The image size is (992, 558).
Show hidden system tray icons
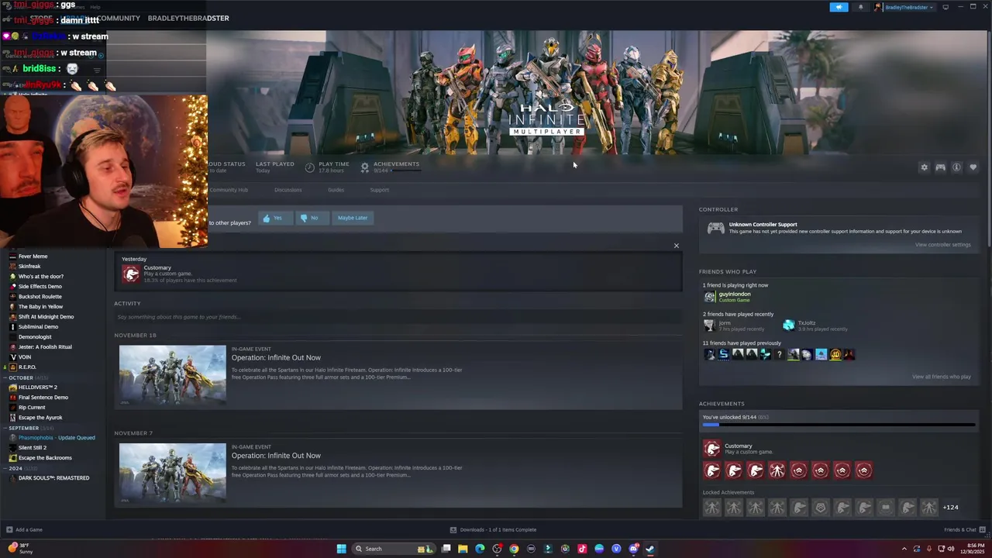point(904,549)
